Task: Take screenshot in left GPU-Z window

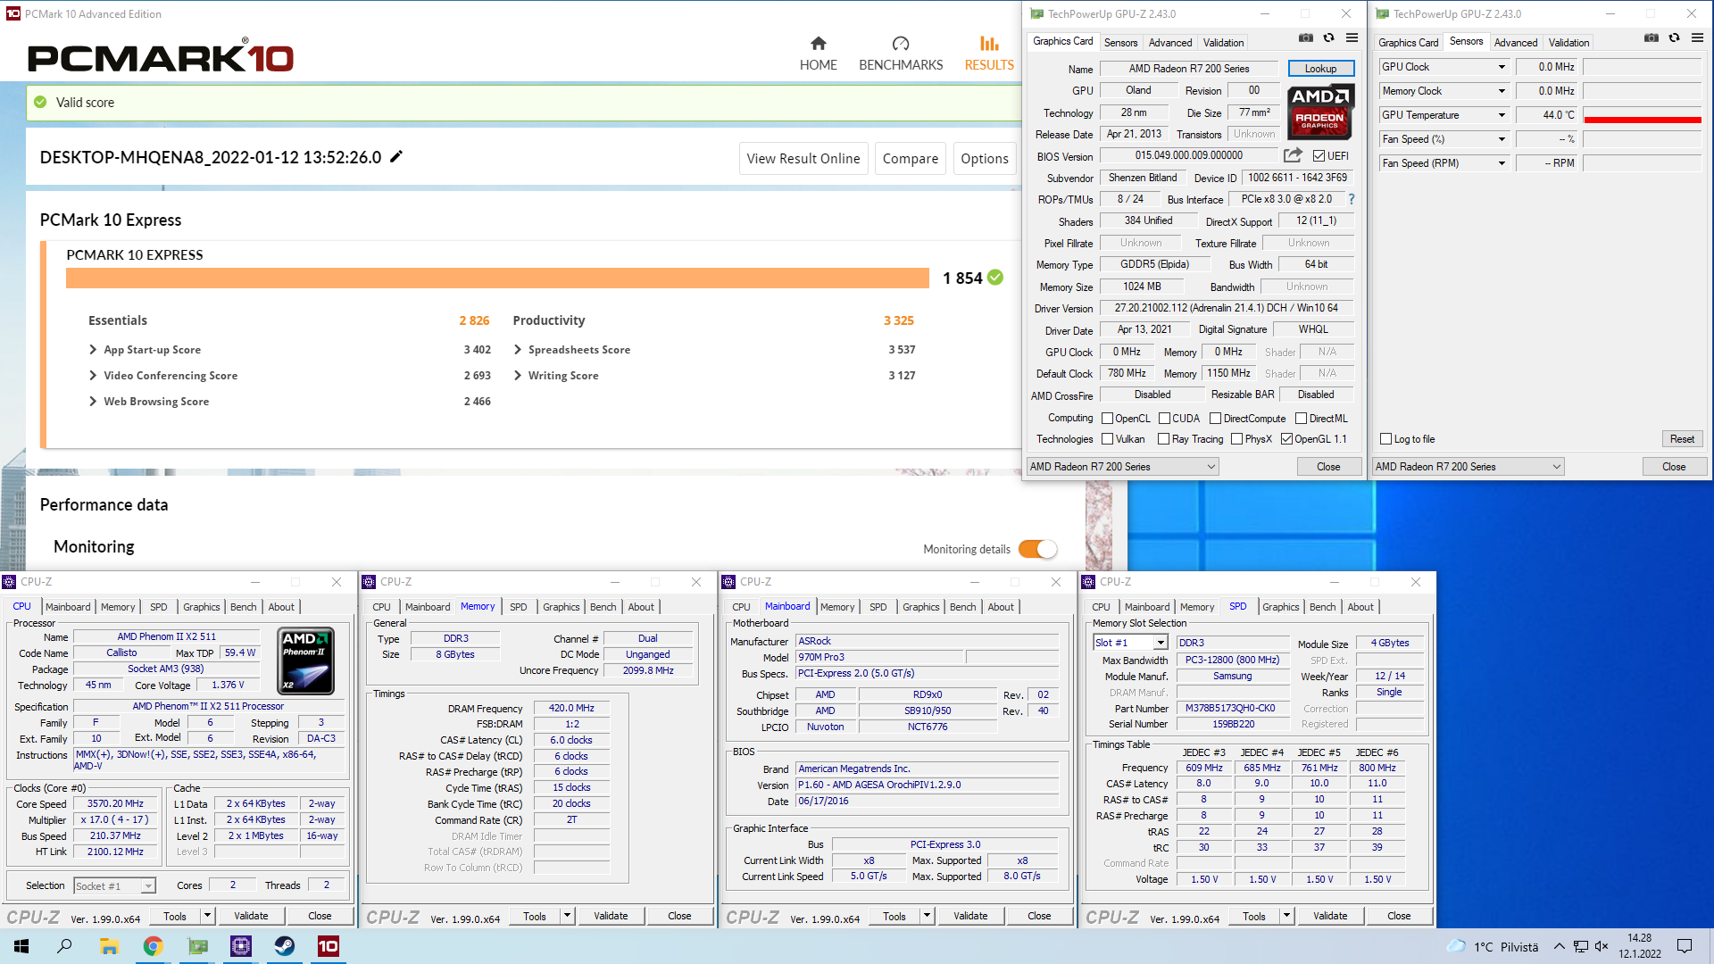Action: 1305,38
